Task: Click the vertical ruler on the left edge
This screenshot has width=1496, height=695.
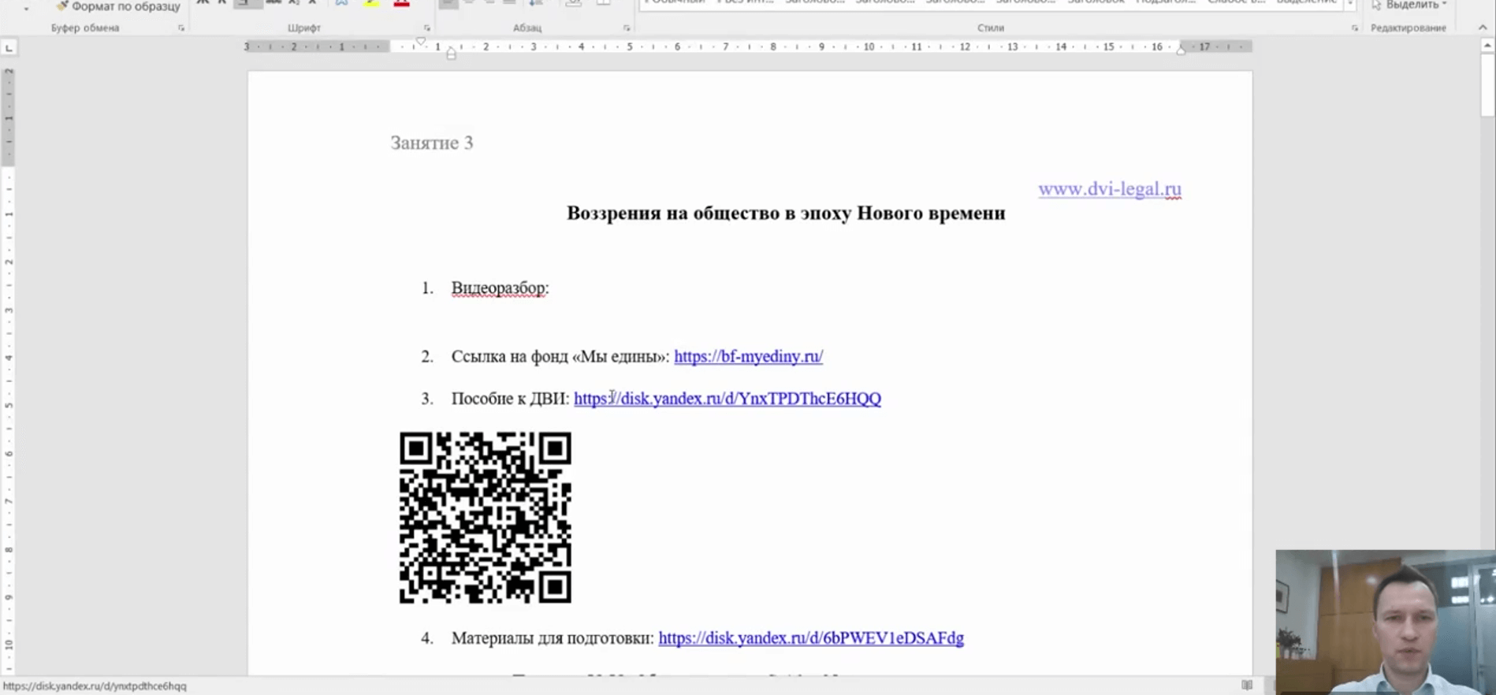Action: [9, 370]
